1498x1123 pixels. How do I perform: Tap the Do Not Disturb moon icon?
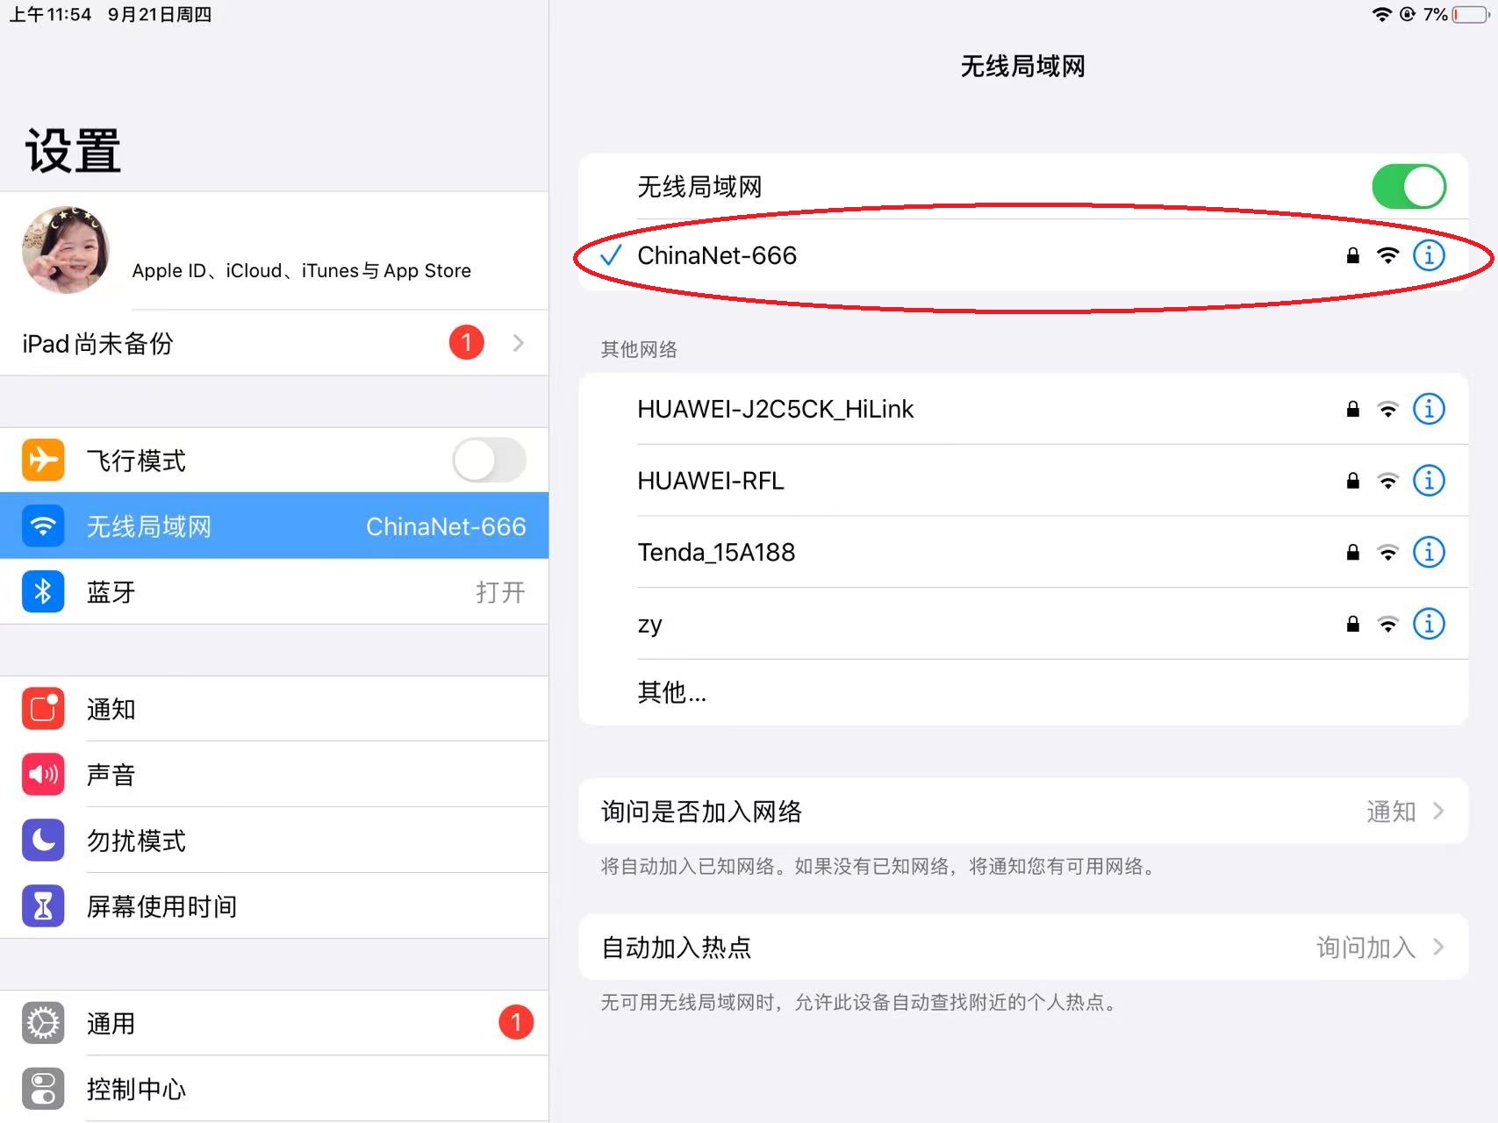pyautogui.click(x=43, y=840)
